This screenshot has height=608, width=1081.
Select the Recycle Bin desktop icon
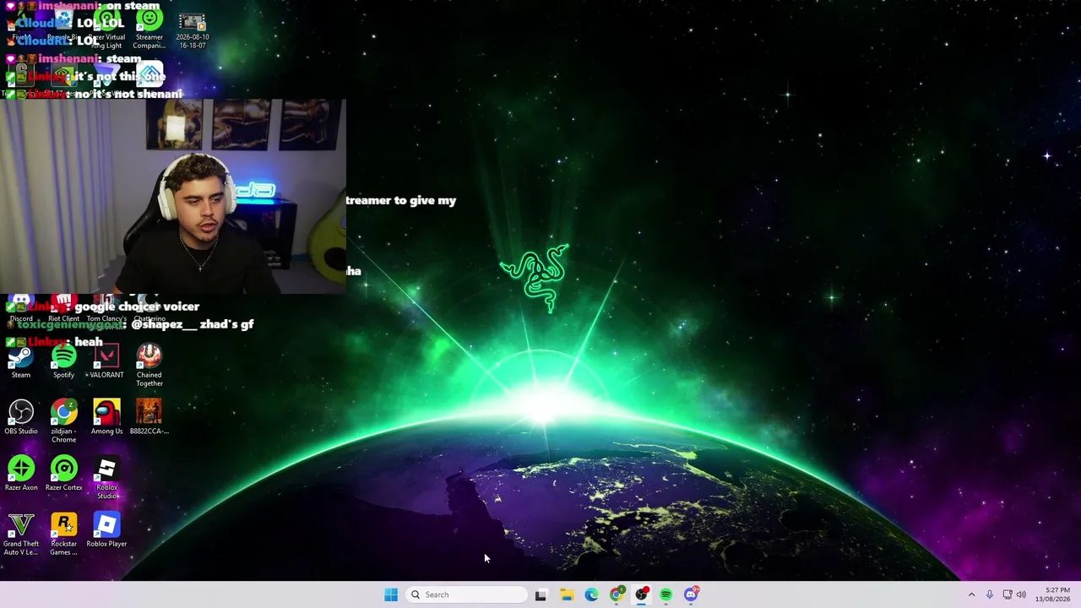pyautogui.click(x=63, y=25)
